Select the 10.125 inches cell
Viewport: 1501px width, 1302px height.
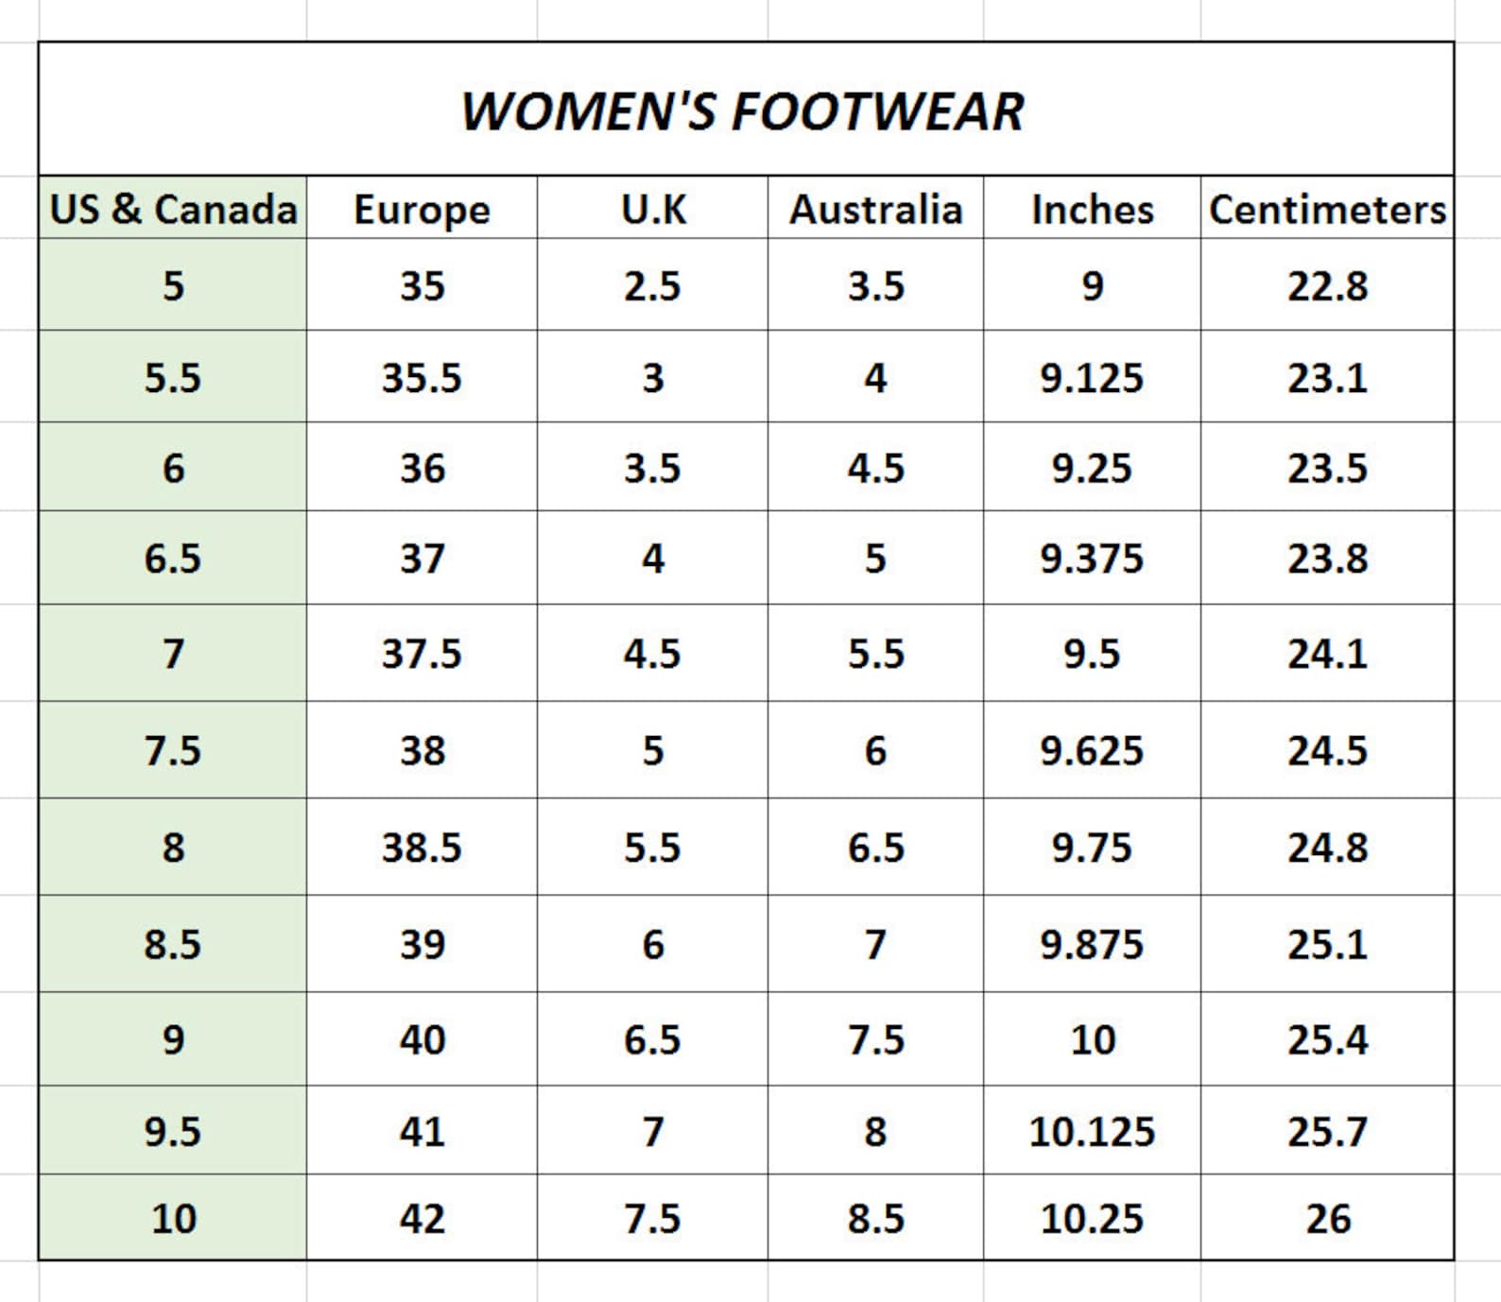pyautogui.click(x=1092, y=1130)
